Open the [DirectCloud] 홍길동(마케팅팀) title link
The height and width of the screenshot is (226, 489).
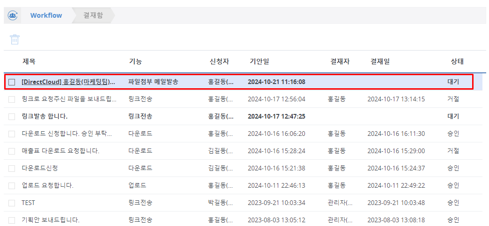coord(68,82)
